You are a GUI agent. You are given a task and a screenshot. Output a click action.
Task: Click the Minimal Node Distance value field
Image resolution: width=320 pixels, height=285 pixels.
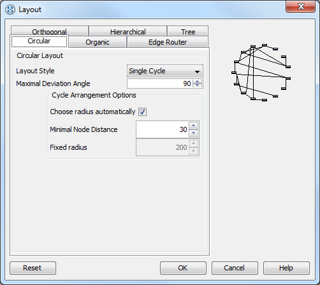(x=163, y=129)
